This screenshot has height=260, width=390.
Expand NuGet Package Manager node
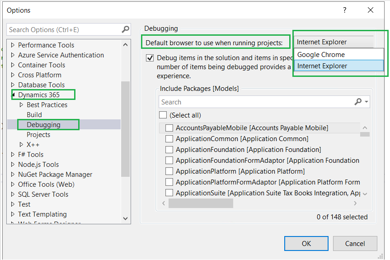[13, 175]
